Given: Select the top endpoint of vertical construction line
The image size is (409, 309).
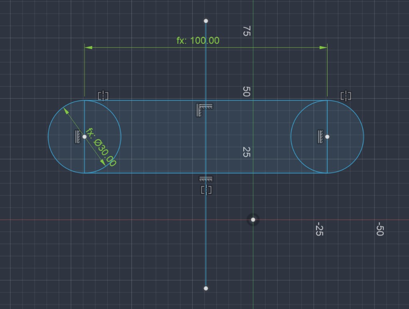Looking at the screenshot, I should pos(206,21).
